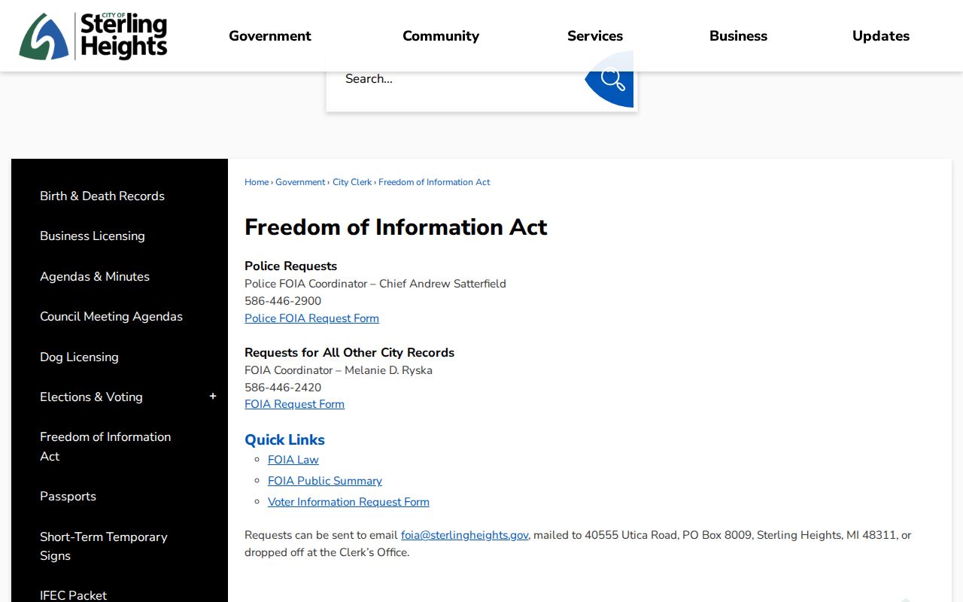Open Freedom of Information Act sidebar link

pyautogui.click(x=105, y=446)
